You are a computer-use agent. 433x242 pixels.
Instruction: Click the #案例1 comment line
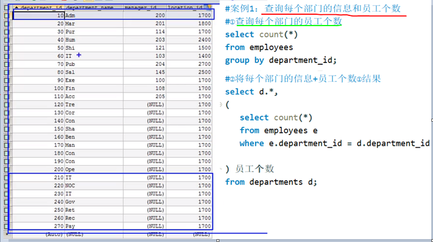coord(313,9)
